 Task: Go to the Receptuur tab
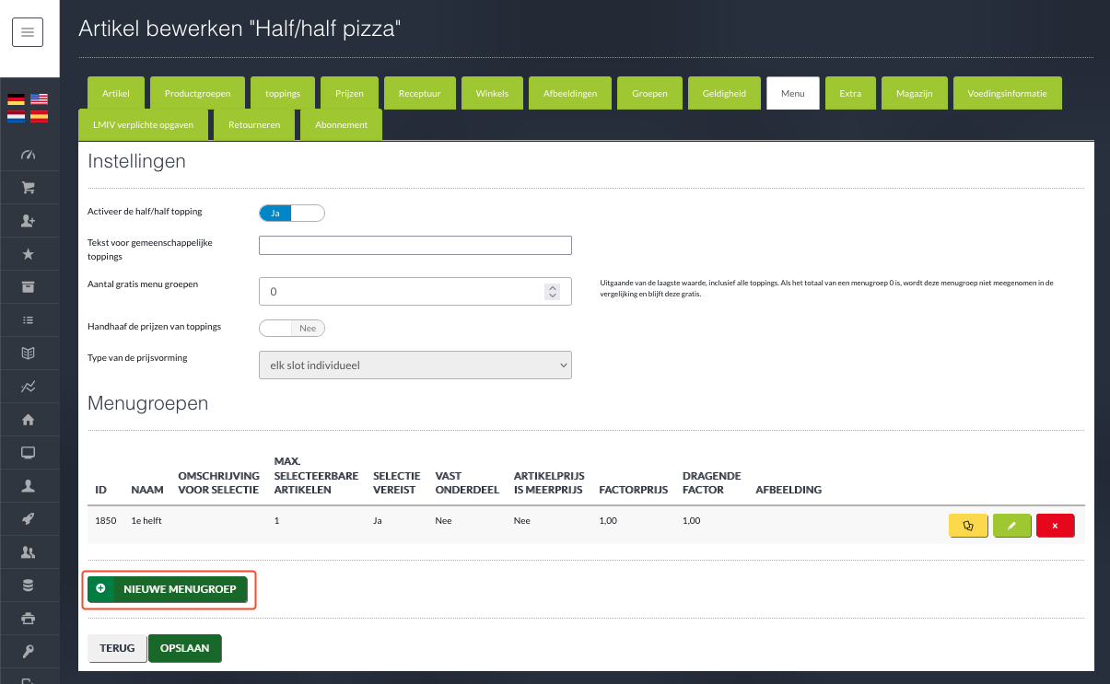coord(419,94)
